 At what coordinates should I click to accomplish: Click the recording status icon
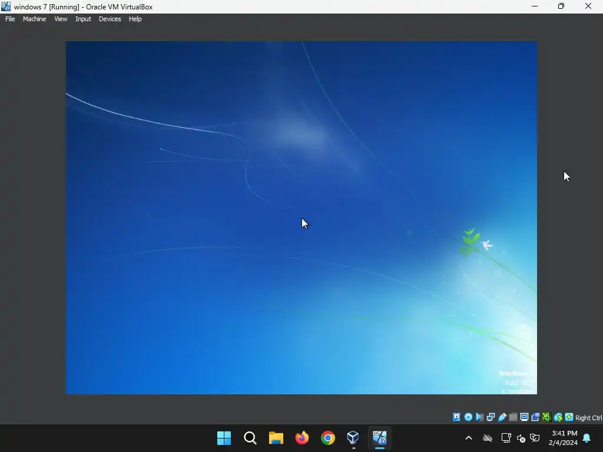tap(535, 417)
